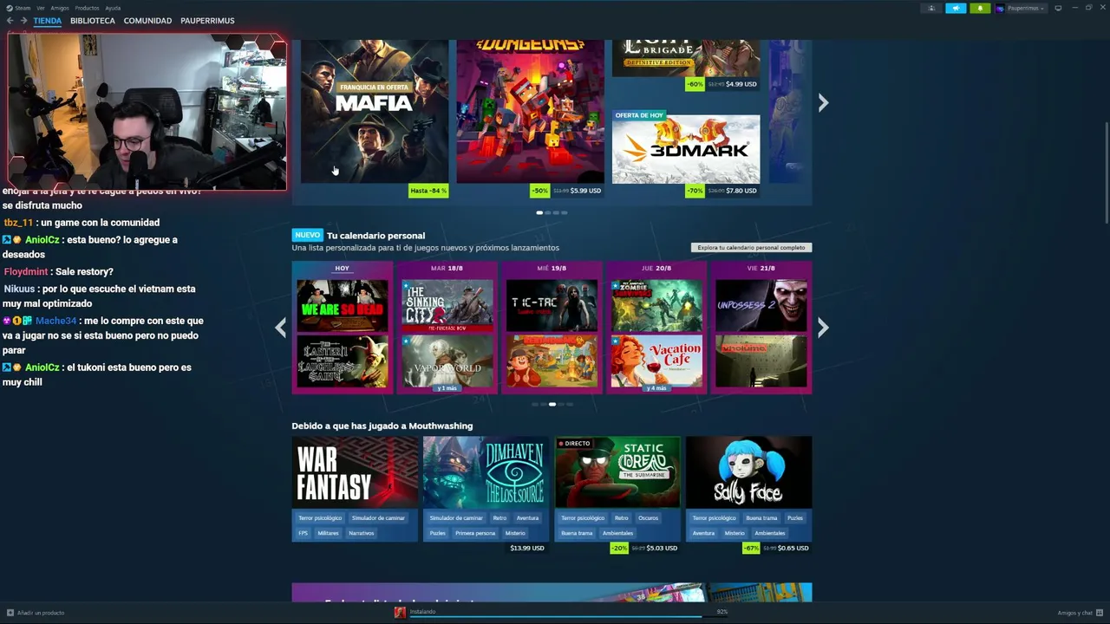Open the Vaporworld calendar entry
This screenshot has width=1110, height=624.
pos(447,360)
